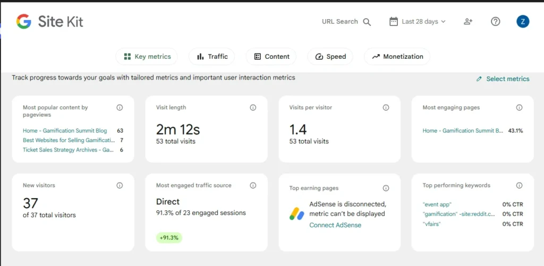The width and height of the screenshot is (544, 266).
Task: Open Ticket Sales Strategy Archives link
Action: click(69, 150)
